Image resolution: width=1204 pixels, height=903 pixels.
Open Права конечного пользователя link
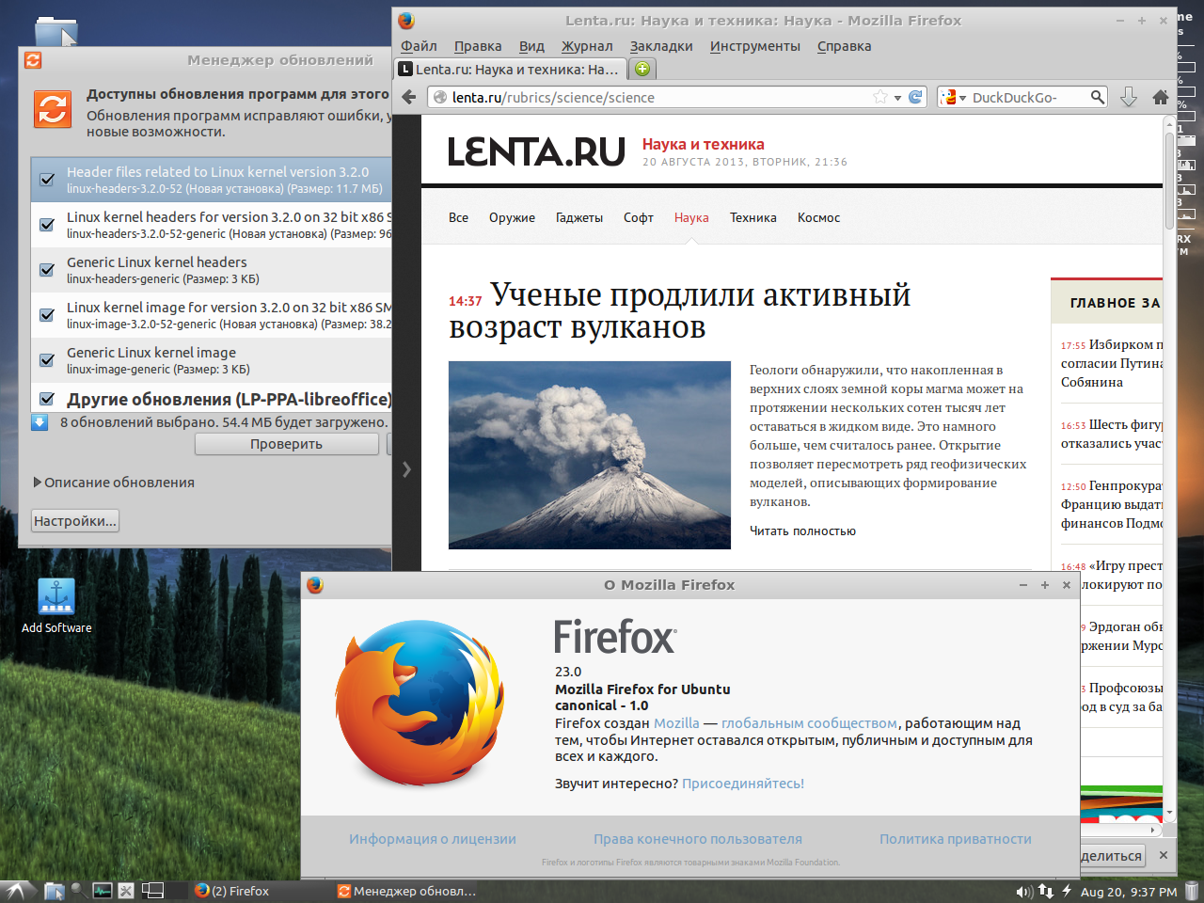[698, 839]
